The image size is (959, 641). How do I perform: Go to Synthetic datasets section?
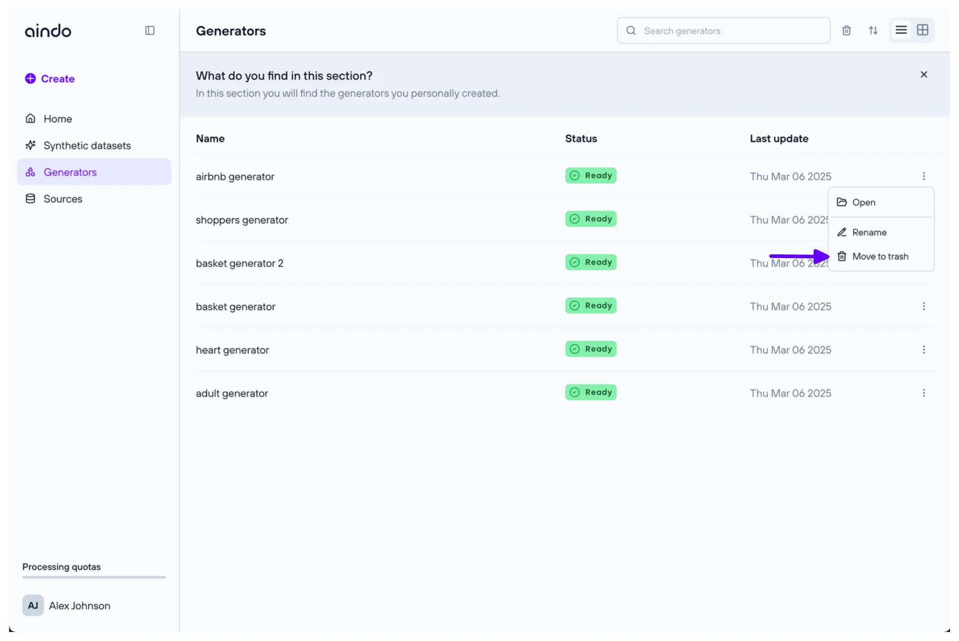[x=87, y=145]
